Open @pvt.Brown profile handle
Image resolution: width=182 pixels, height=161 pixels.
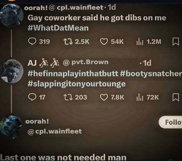(x=86, y=62)
